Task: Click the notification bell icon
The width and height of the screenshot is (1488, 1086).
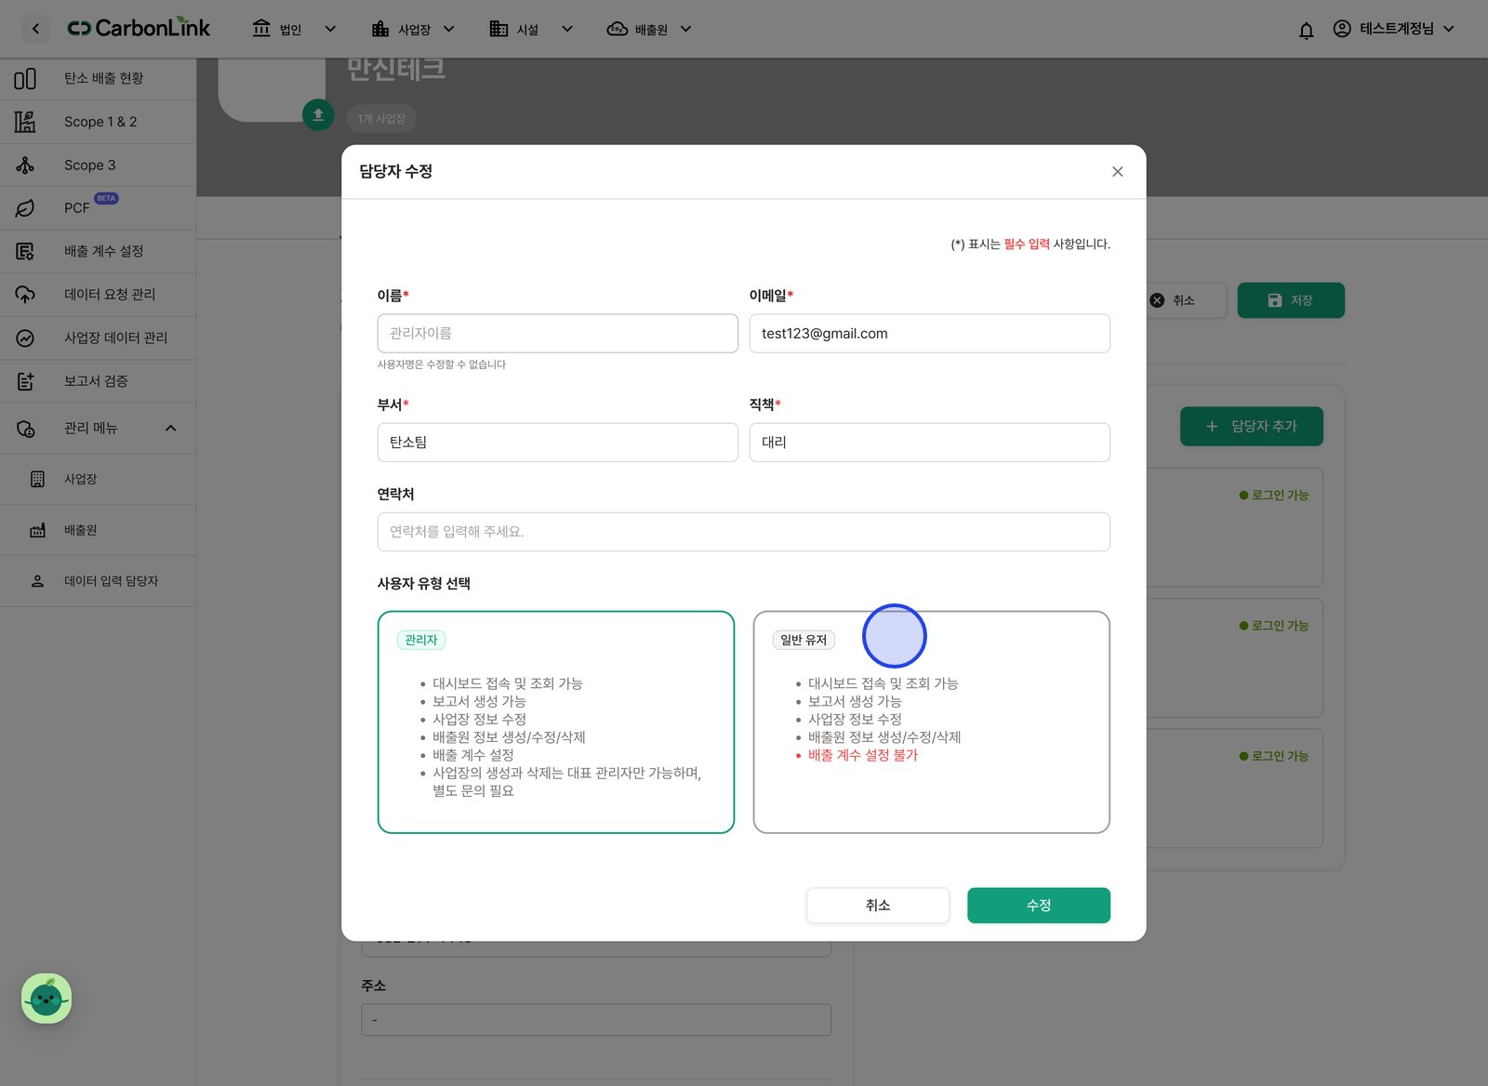Action: click(x=1306, y=30)
